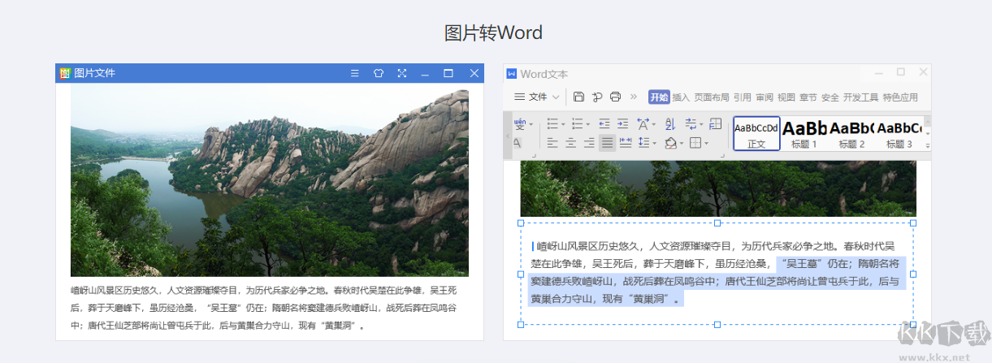Screen dimensions: 992x363
Task: Click the distributed alignment icon
Action: pos(626,144)
